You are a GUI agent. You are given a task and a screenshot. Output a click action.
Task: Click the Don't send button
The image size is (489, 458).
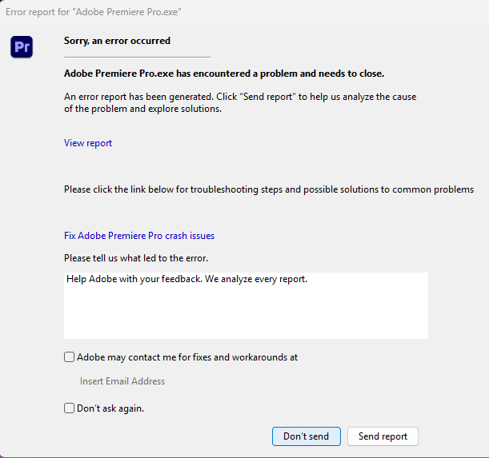tap(307, 436)
